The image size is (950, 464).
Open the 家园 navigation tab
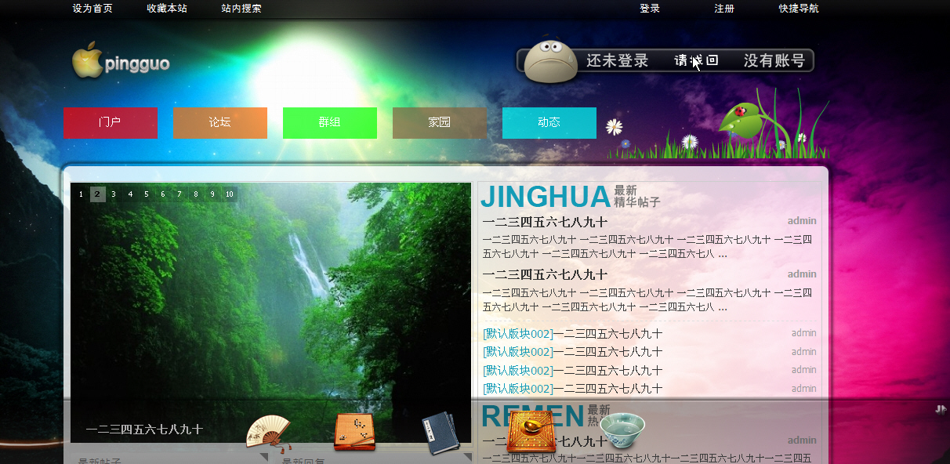pos(440,123)
